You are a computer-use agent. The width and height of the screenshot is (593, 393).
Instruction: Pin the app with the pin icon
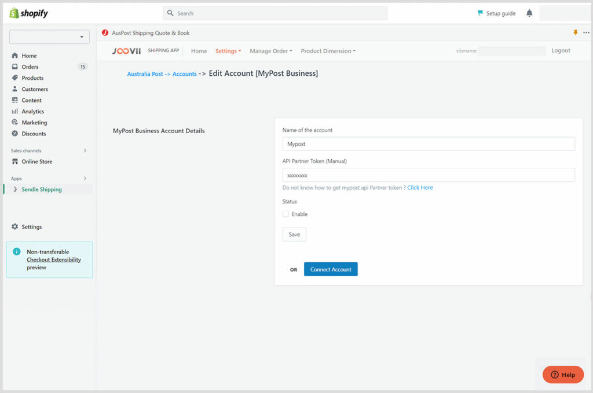pyautogui.click(x=575, y=32)
